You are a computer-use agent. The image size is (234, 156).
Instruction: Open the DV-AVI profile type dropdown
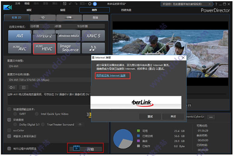click(49, 66)
